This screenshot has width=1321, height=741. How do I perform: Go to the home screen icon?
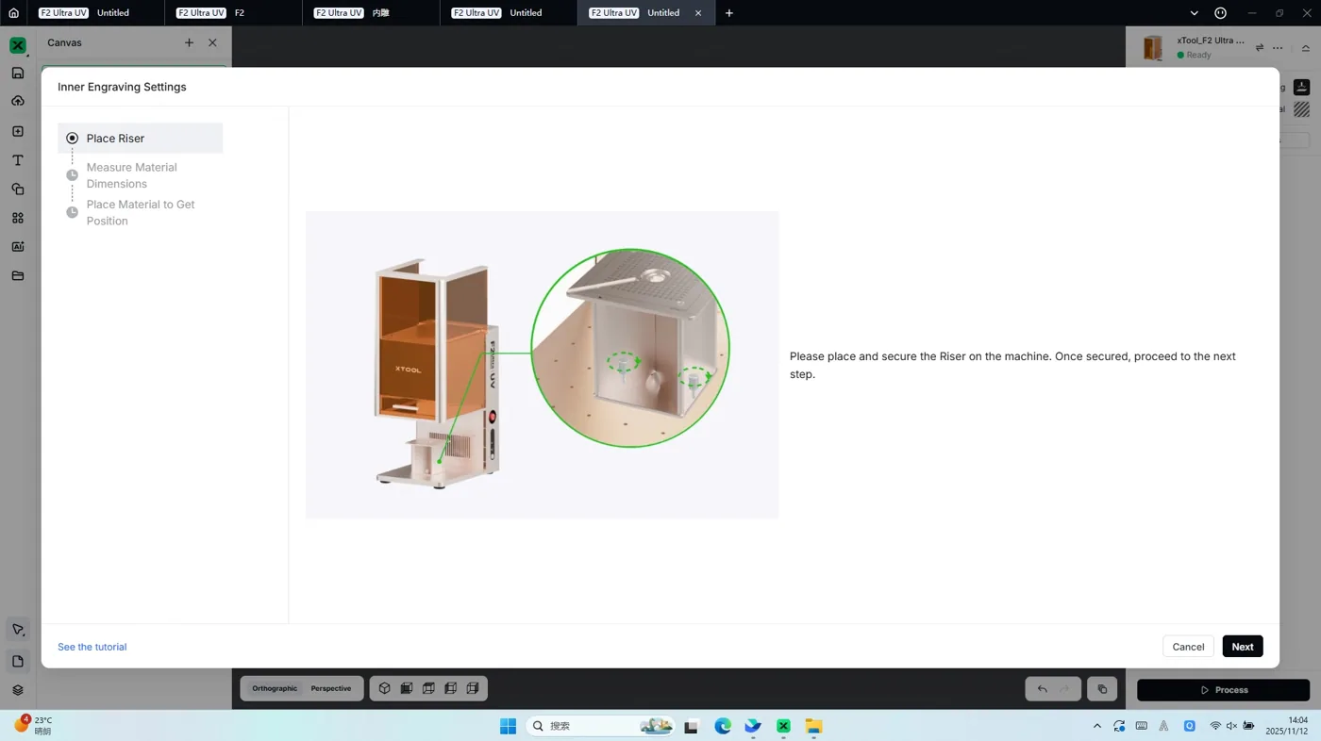click(13, 13)
